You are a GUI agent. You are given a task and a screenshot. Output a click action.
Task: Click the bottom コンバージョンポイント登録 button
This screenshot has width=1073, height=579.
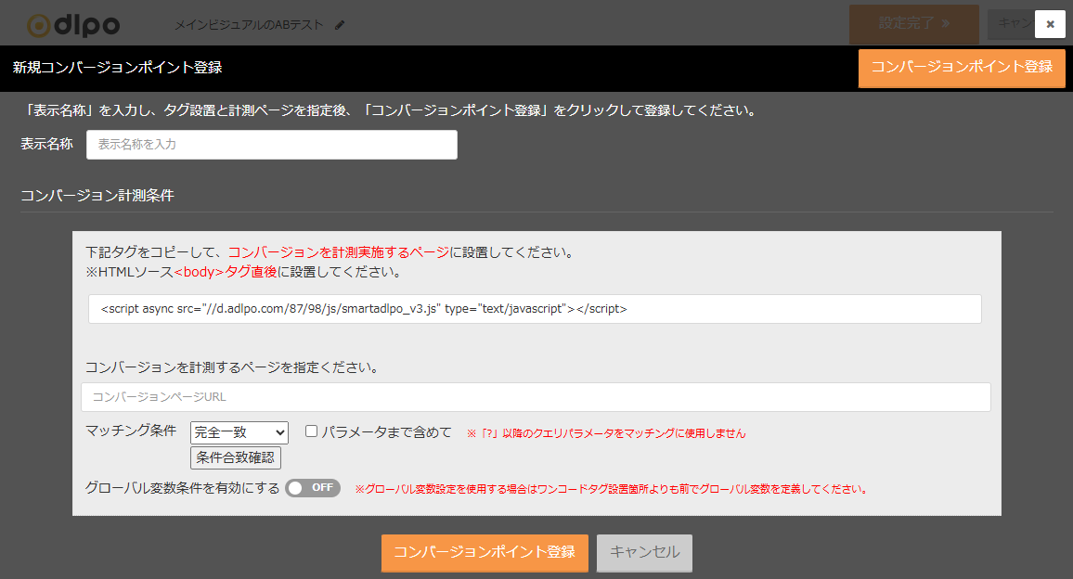pyautogui.click(x=485, y=552)
